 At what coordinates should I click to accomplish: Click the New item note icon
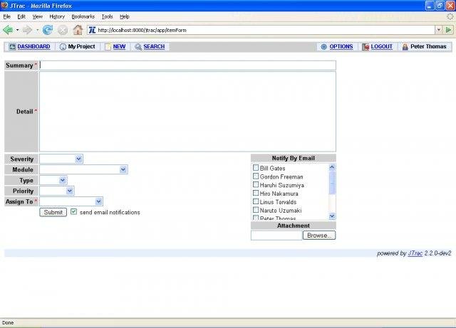tap(108, 46)
